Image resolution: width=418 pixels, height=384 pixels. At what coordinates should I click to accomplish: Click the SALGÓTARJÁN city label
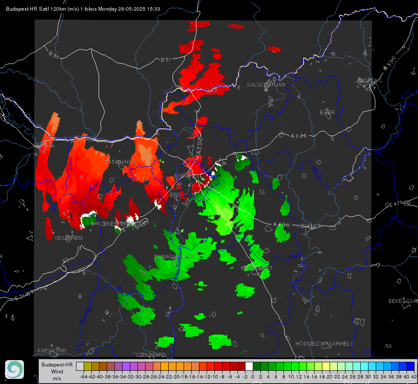pos(266,85)
